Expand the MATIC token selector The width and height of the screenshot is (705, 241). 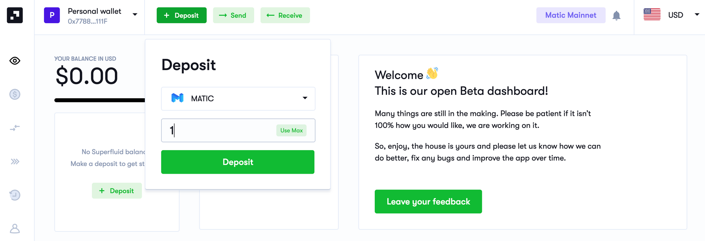tap(304, 99)
